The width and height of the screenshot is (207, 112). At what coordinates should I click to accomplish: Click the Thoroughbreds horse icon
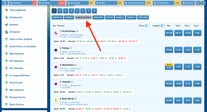point(6,10)
